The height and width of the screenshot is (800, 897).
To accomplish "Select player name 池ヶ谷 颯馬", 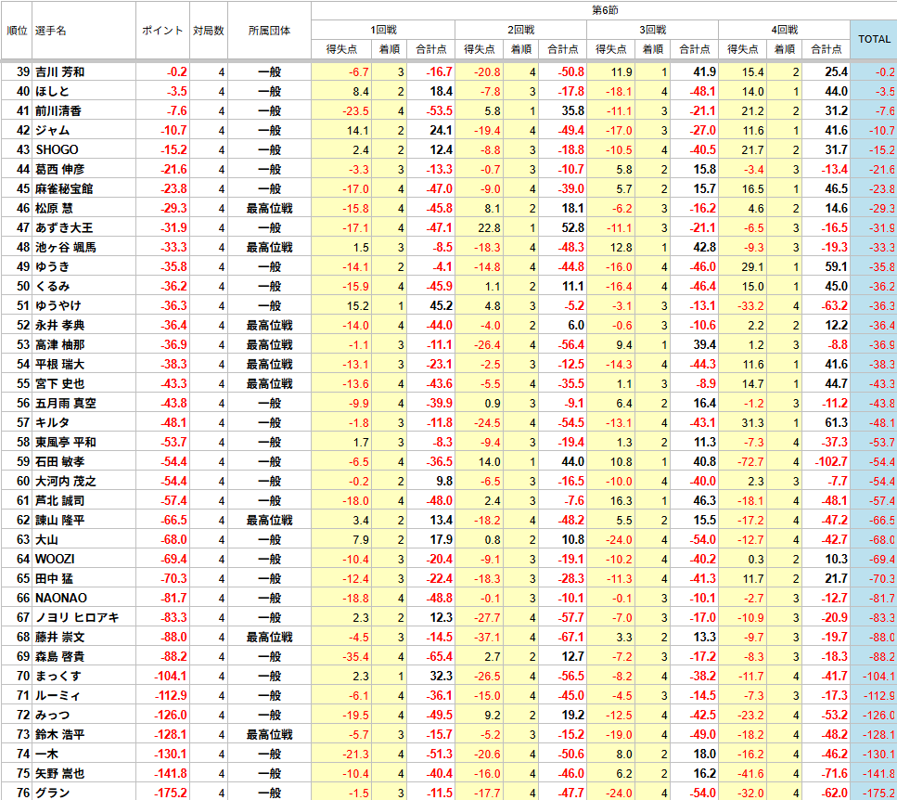I will tap(66, 247).
